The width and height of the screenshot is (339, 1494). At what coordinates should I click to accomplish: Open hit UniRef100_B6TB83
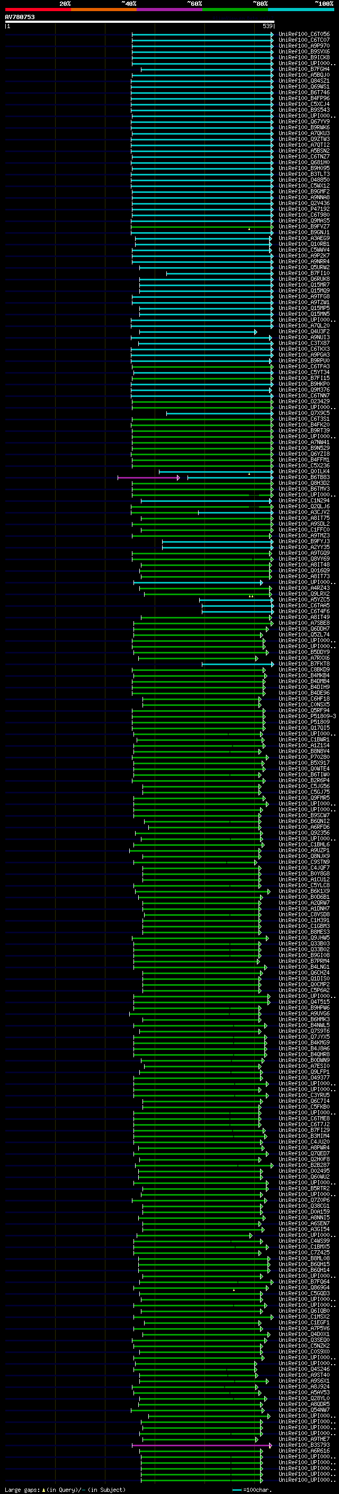coord(304,478)
